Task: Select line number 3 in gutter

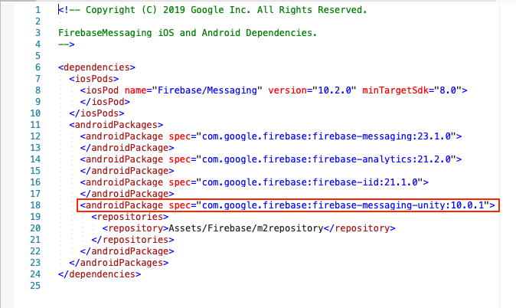Action: (x=38, y=33)
